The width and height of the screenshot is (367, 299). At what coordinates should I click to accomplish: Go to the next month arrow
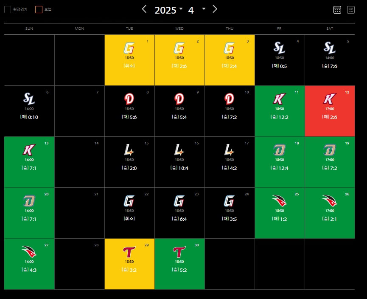[x=215, y=9]
